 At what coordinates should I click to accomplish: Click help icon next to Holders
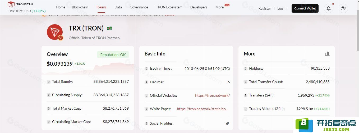[x=246, y=69]
